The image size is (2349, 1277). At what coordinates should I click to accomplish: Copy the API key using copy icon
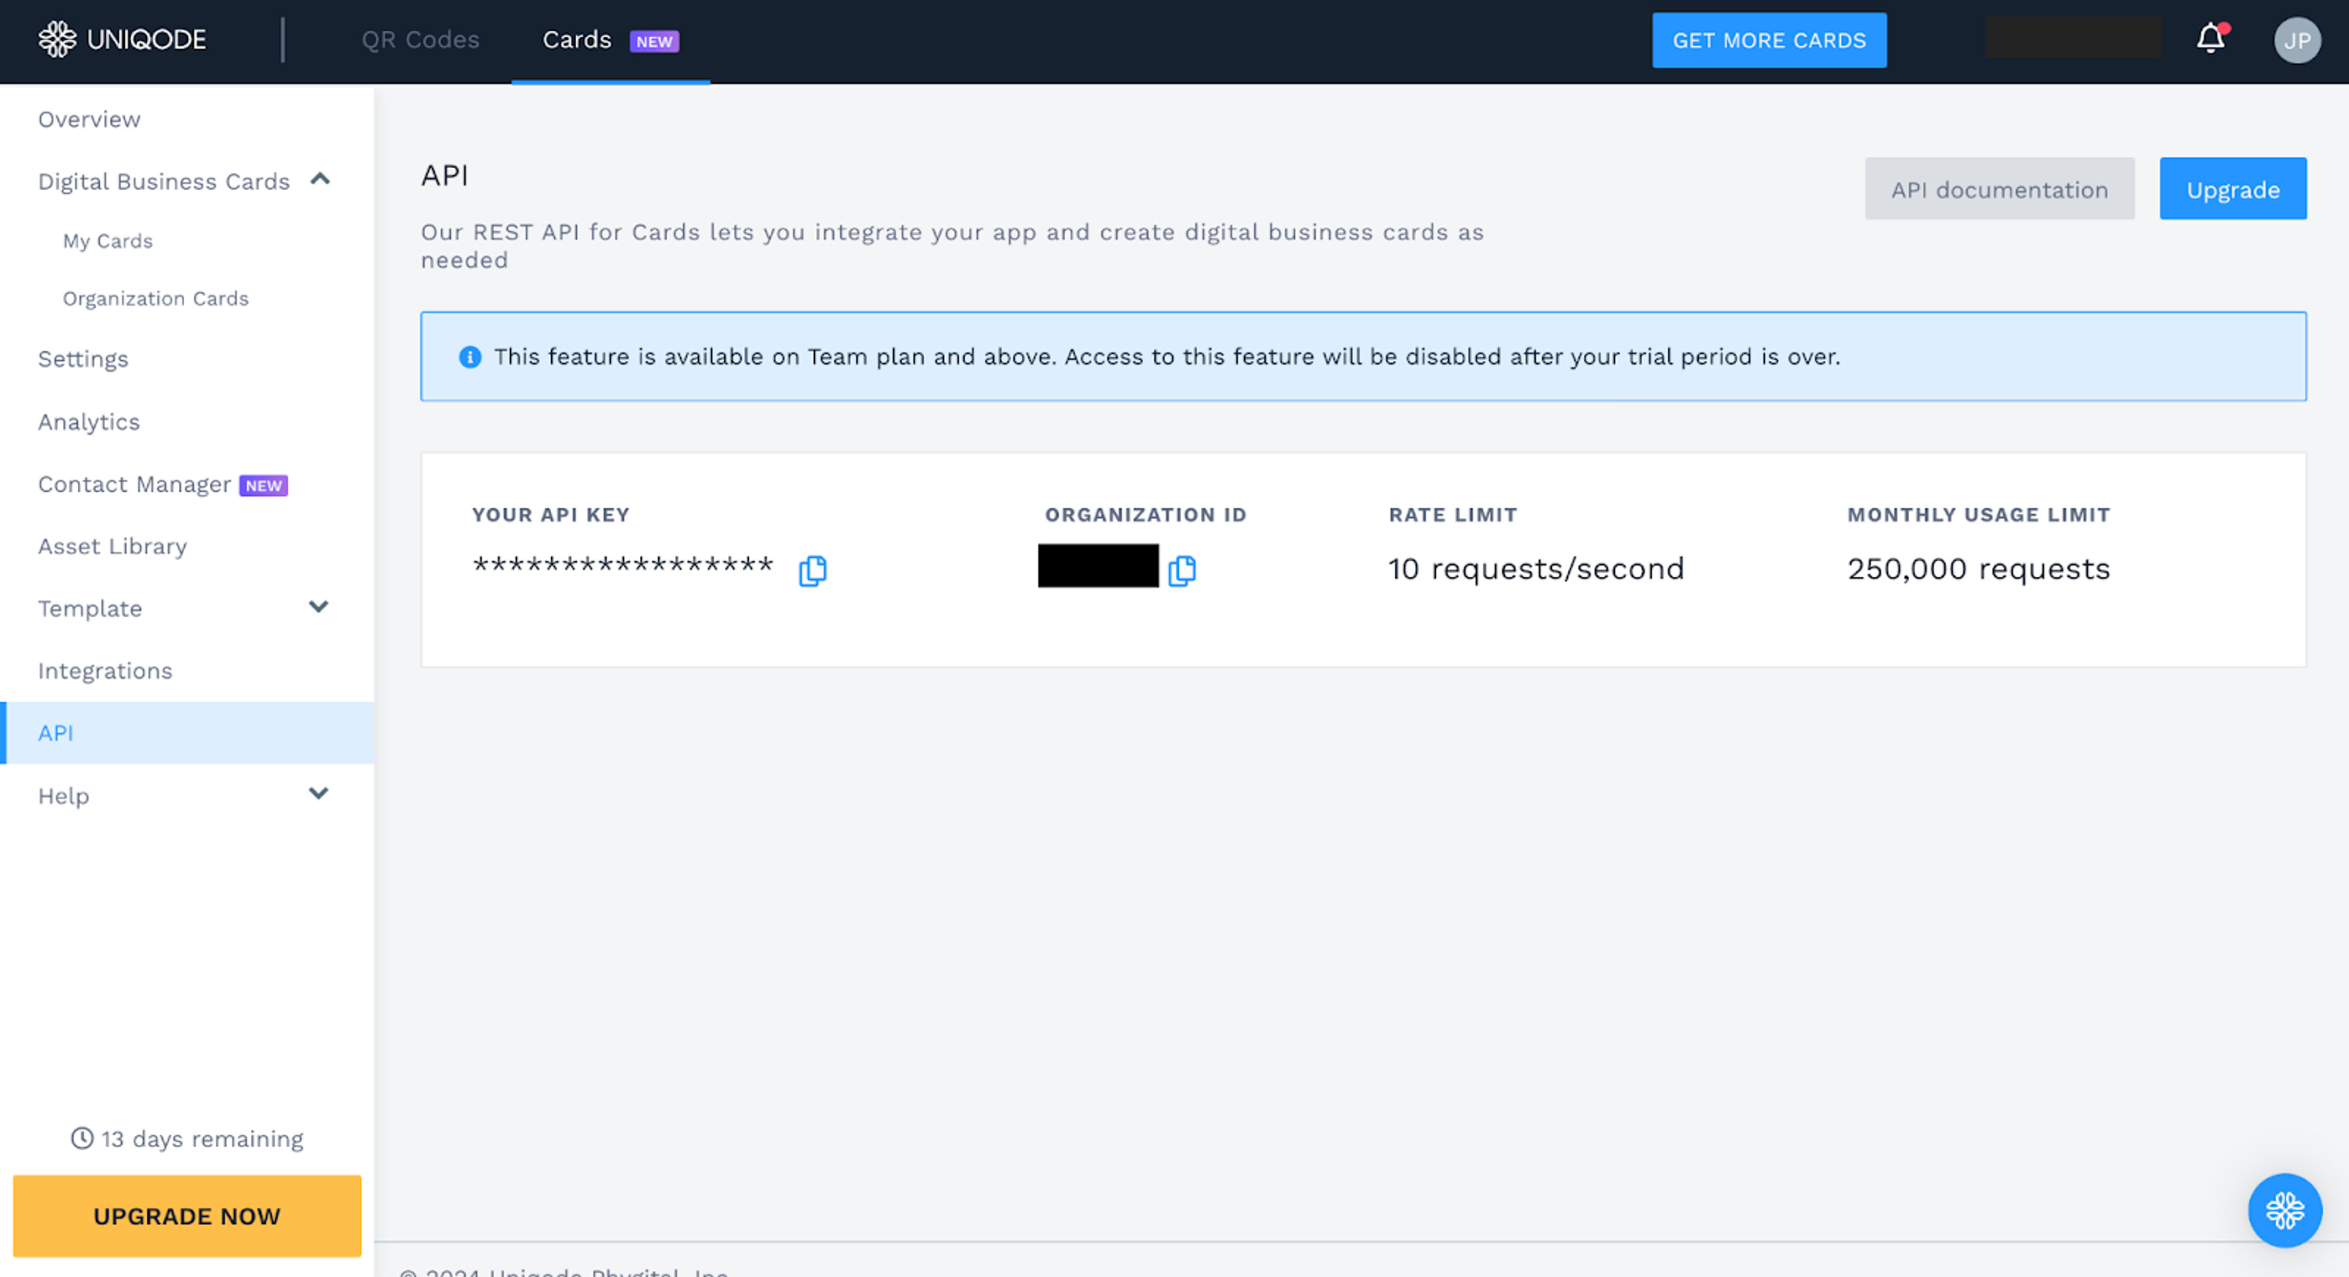coord(812,571)
